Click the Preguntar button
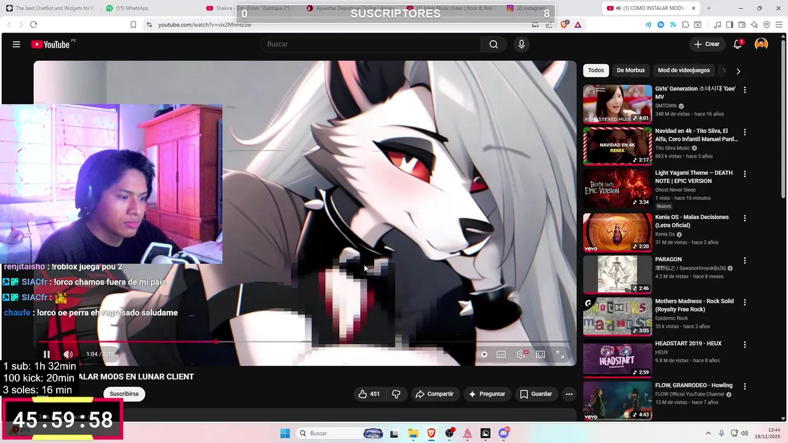 pos(487,394)
